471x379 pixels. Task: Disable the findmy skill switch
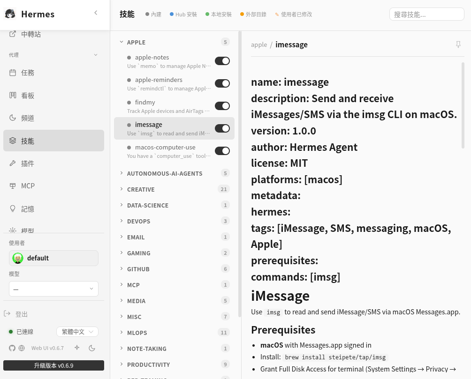pyautogui.click(x=222, y=106)
